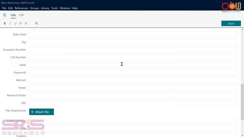Viewport: 244px width, 137px height.
Task: Click into the Abstract field
Action: click(133, 80)
